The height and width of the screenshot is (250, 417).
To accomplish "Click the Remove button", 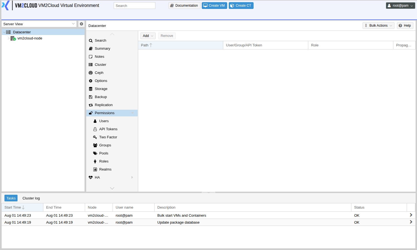I will [167, 36].
